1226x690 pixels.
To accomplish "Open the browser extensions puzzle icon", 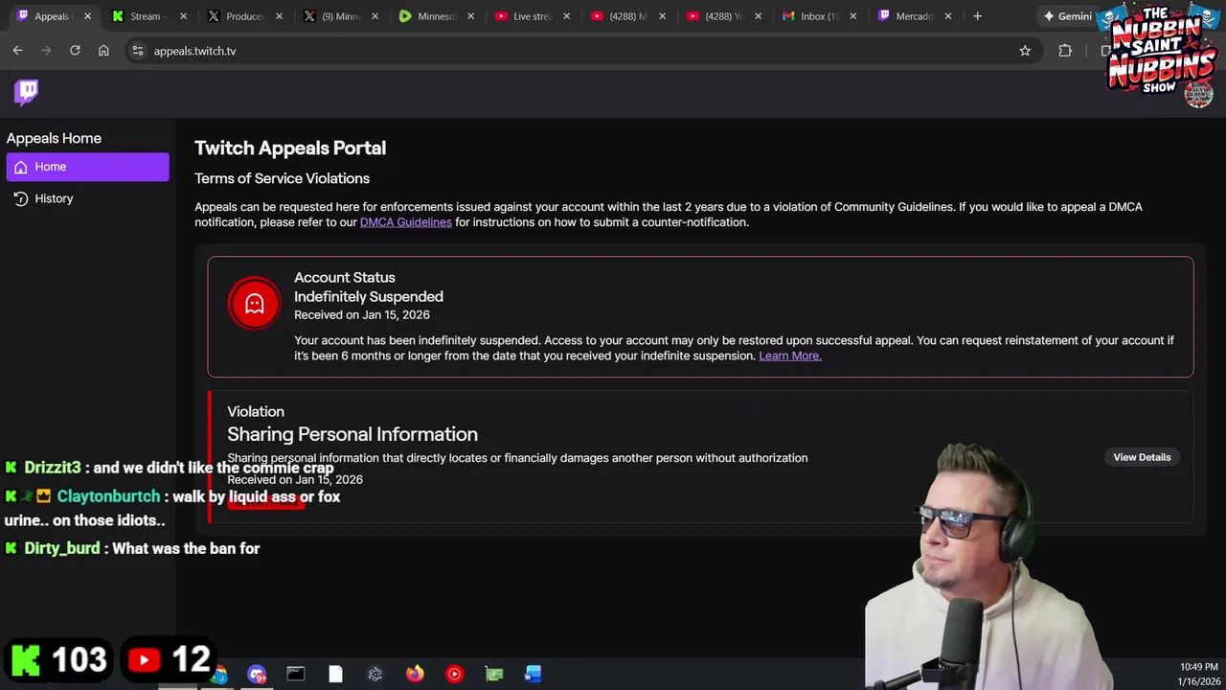I will pyautogui.click(x=1065, y=51).
